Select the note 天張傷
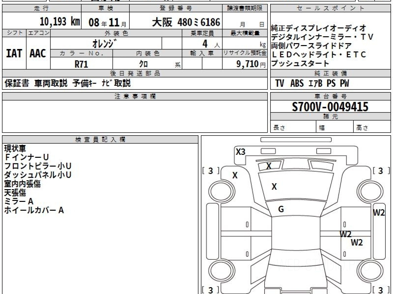 (15, 192)
